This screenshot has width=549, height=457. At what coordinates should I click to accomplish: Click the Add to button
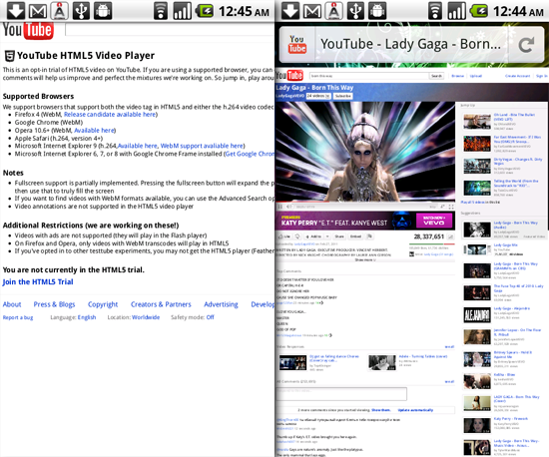coord(313,236)
